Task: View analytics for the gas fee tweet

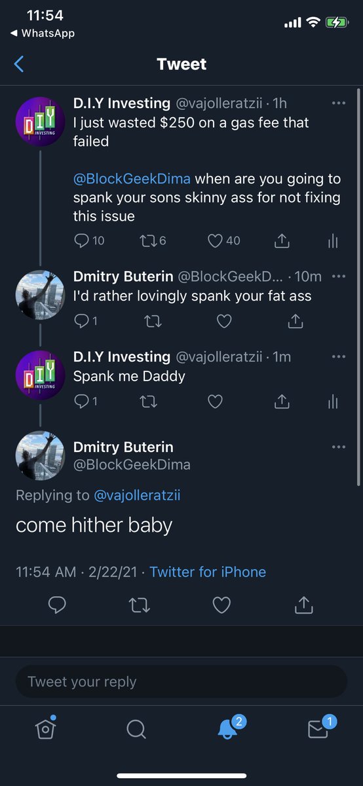Action: (333, 241)
